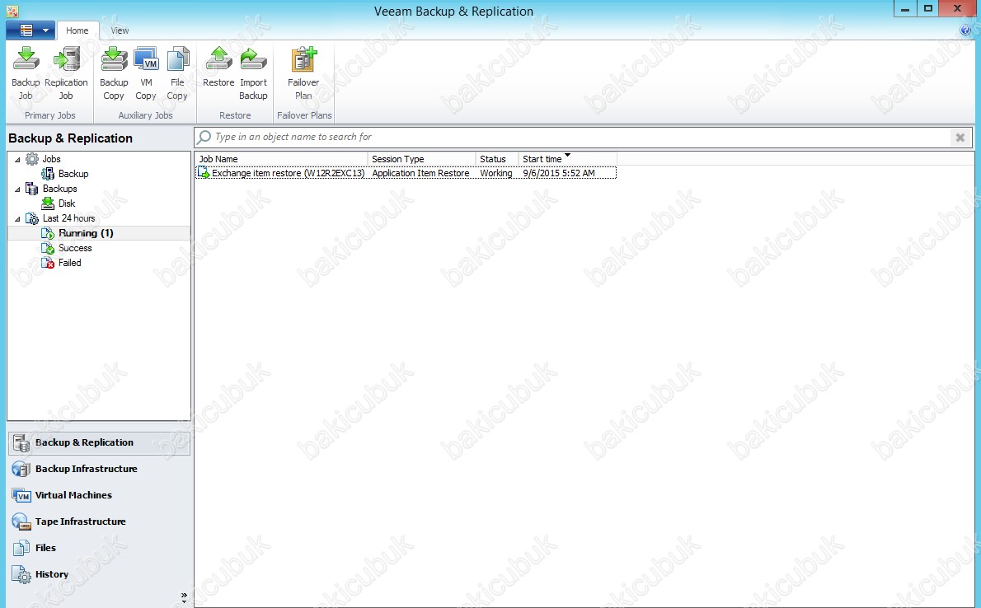
Task: Click the Backup Infrastructure icon
Action: coord(21,469)
